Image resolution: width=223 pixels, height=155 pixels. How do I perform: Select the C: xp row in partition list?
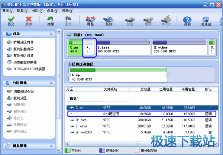142,108
